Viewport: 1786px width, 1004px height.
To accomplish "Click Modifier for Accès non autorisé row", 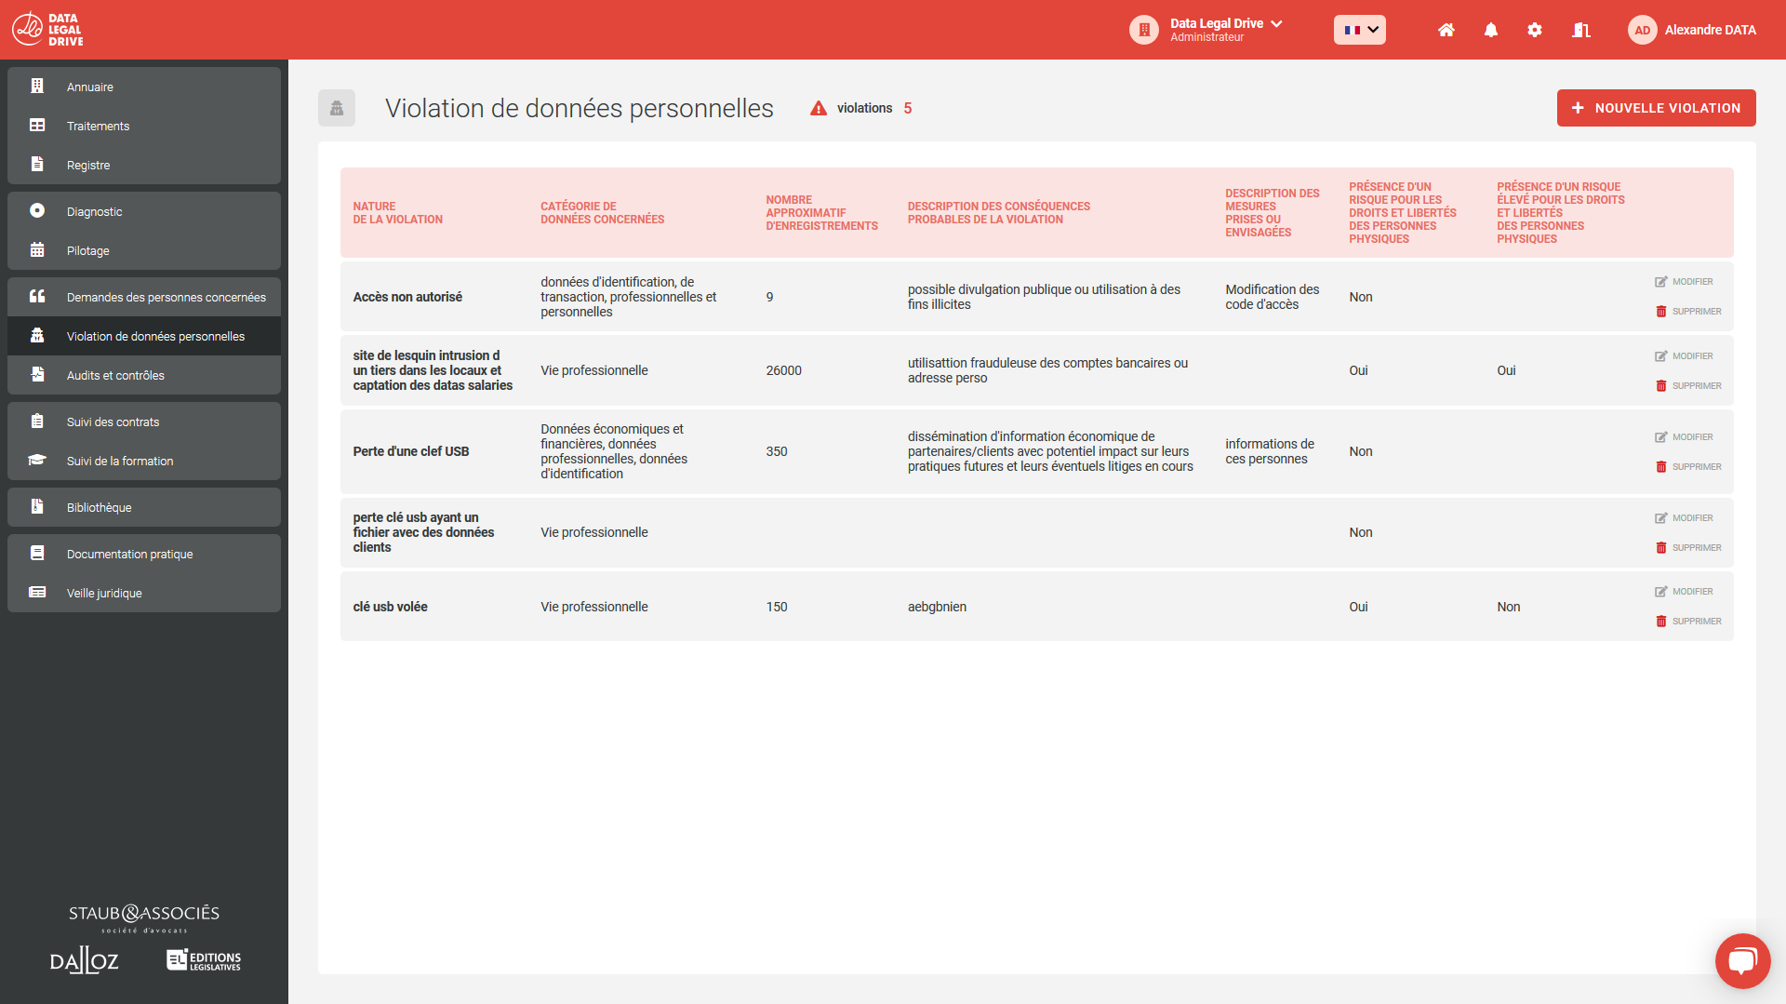I will (1684, 282).
